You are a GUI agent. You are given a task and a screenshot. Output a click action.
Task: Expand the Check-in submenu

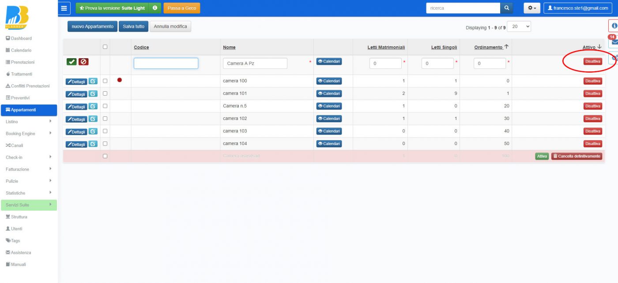pyautogui.click(x=29, y=157)
